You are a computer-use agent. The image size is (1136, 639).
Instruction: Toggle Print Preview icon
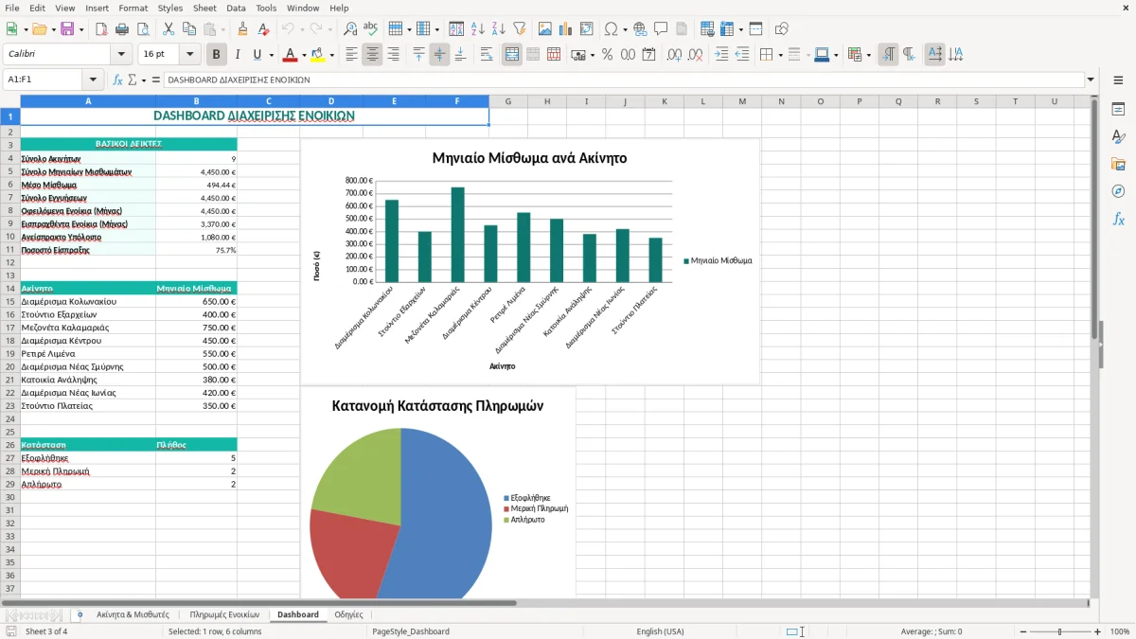click(x=142, y=29)
